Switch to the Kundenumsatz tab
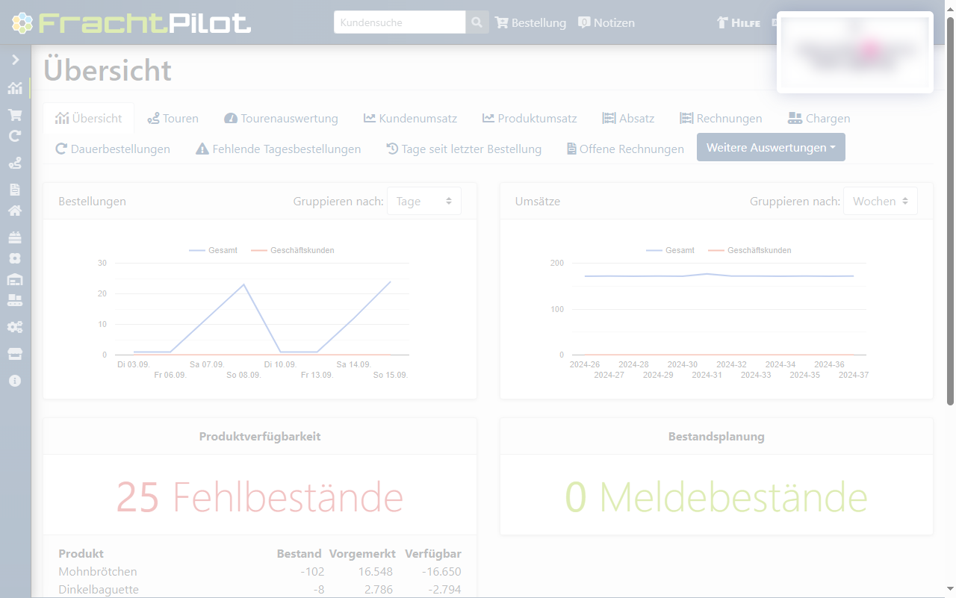This screenshot has height=598, width=956. pos(410,118)
